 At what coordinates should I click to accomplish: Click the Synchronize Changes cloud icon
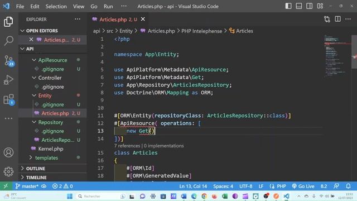click(44, 186)
